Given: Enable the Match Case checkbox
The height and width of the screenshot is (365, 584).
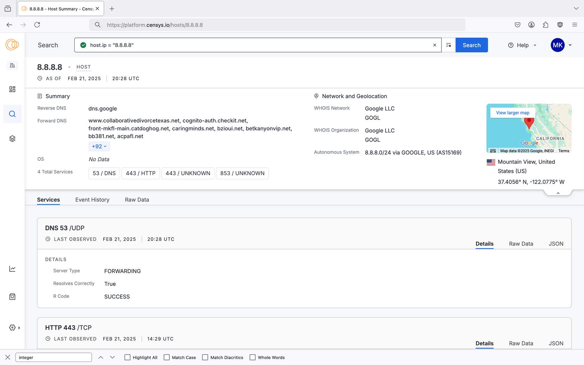Looking at the screenshot, I should click(167, 357).
